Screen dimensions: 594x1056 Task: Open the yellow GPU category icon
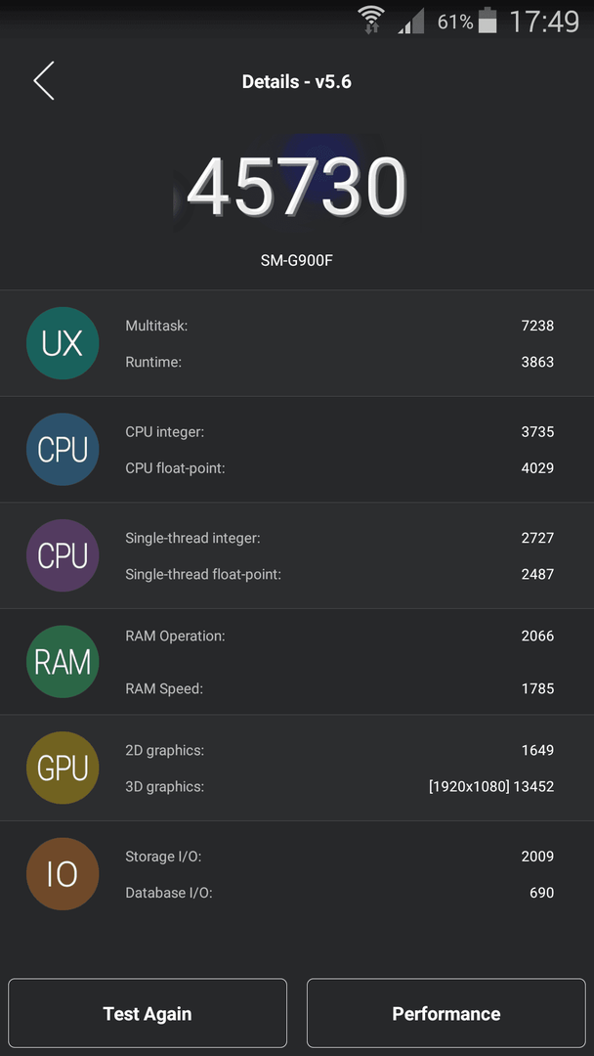tap(63, 768)
